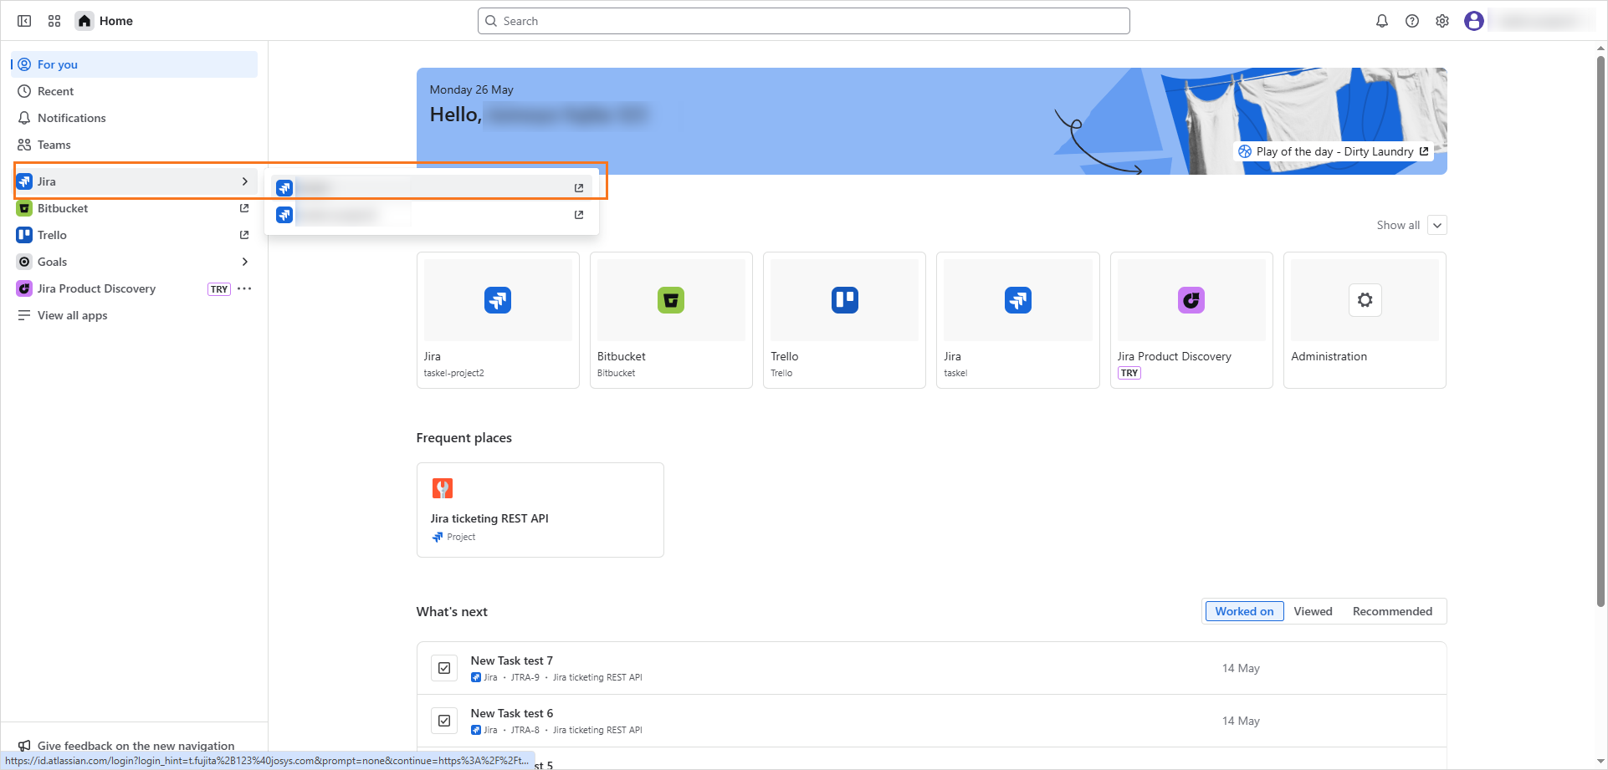Click the Jira ticketing REST API project icon

point(443,488)
